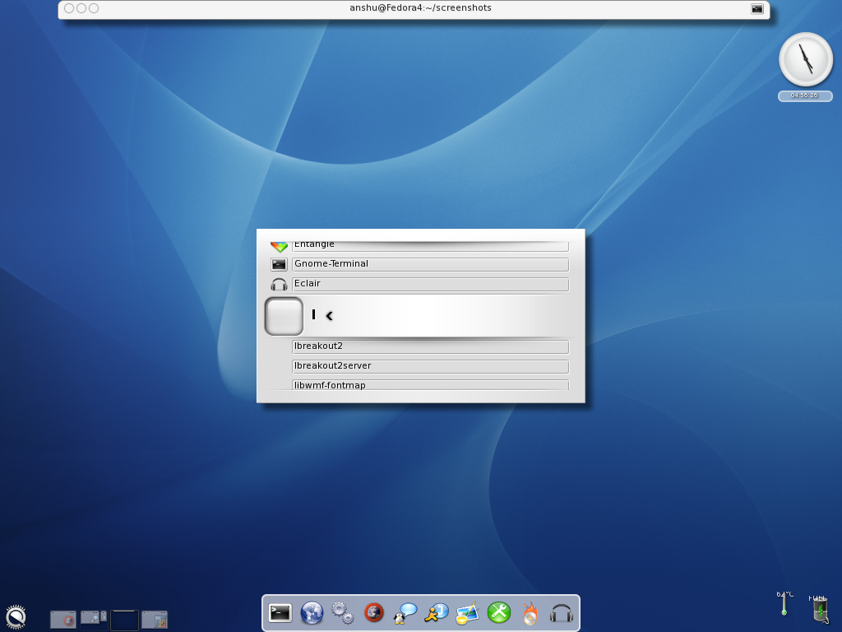The width and height of the screenshot is (842, 632).
Task: Open the gears settings dock icon
Action: [343, 612]
